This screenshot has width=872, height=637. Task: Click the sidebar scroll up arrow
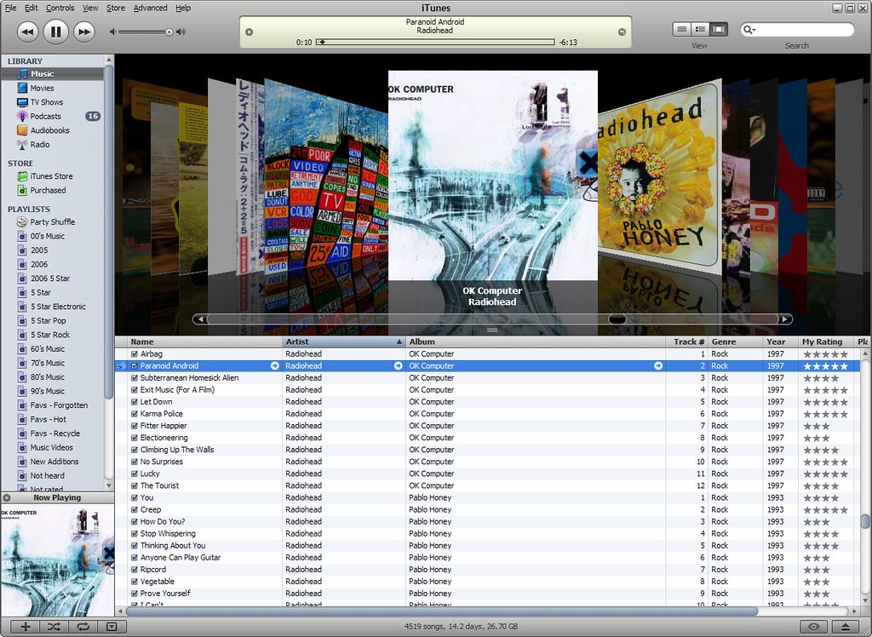(109, 60)
